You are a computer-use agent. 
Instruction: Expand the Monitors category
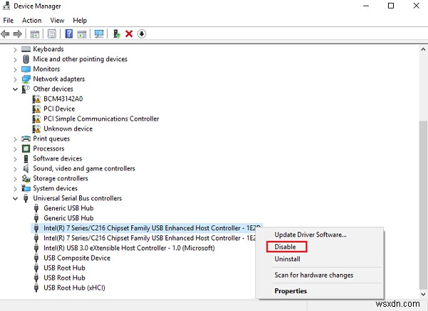15,70
